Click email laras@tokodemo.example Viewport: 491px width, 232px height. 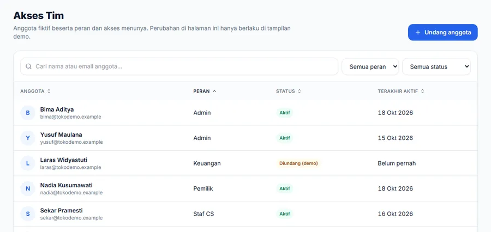pyautogui.click(x=70, y=168)
